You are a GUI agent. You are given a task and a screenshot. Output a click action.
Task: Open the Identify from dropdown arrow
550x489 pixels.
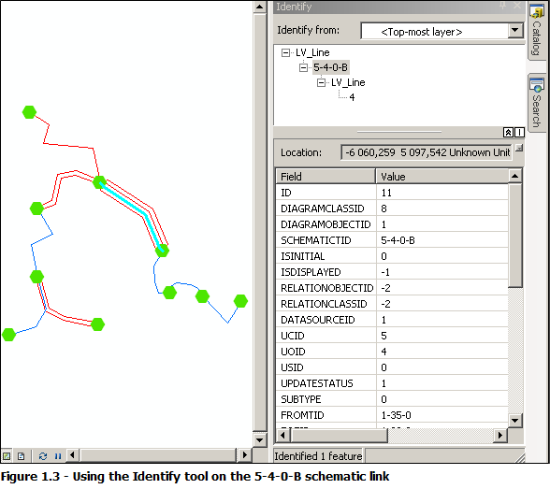514,30
